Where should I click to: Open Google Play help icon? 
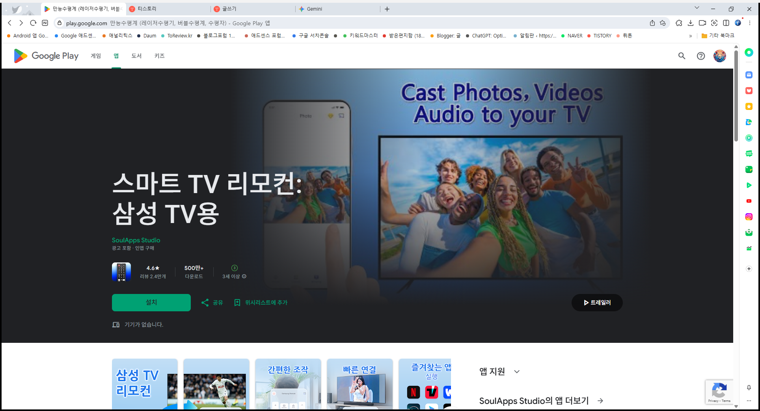coord(701,56)
